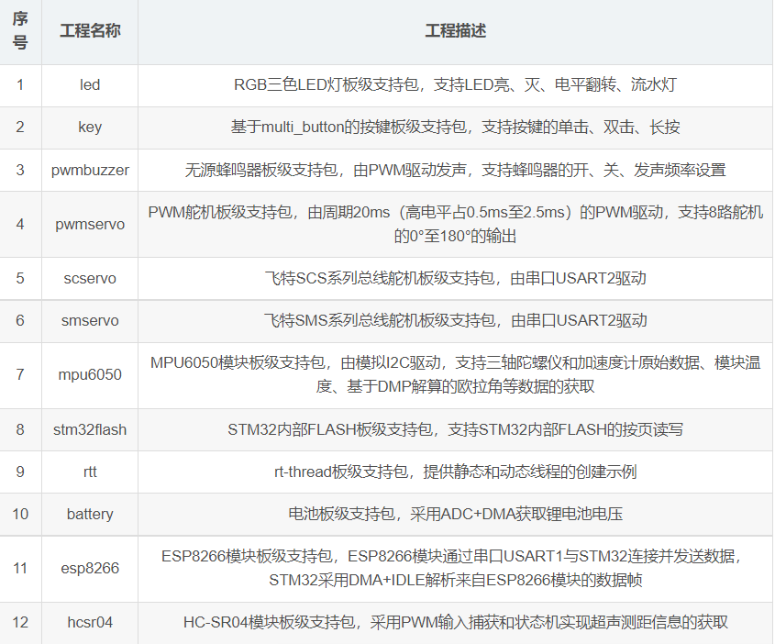Viewport: 775px width, 644px height.
Task: Click the ESP8266模块板级支持包 description cell
Action: (x=456, y=569)
